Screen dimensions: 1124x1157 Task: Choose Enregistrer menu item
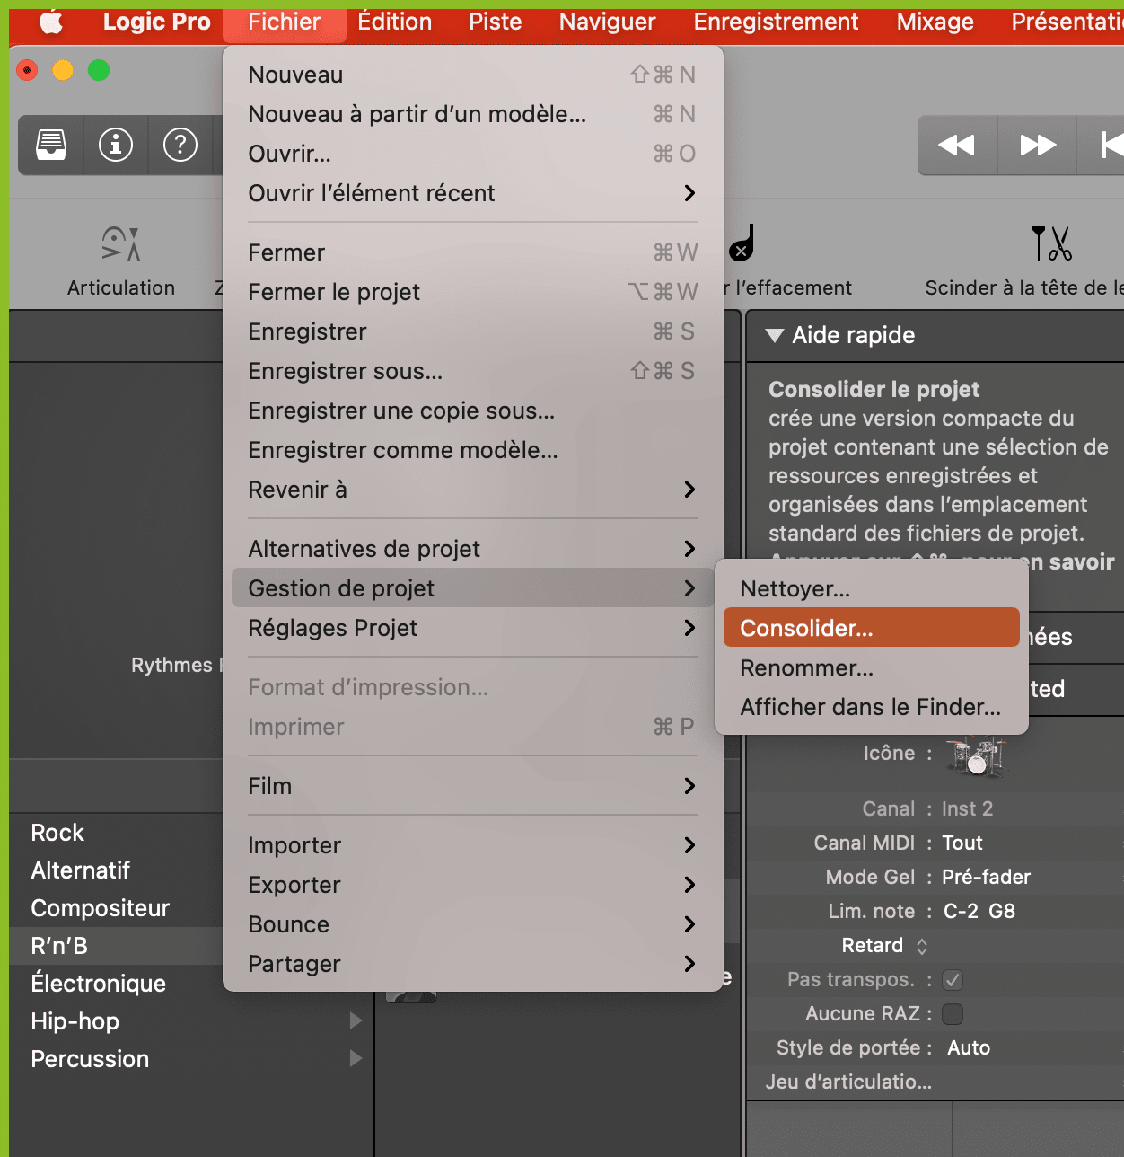(x=472, y=331)
